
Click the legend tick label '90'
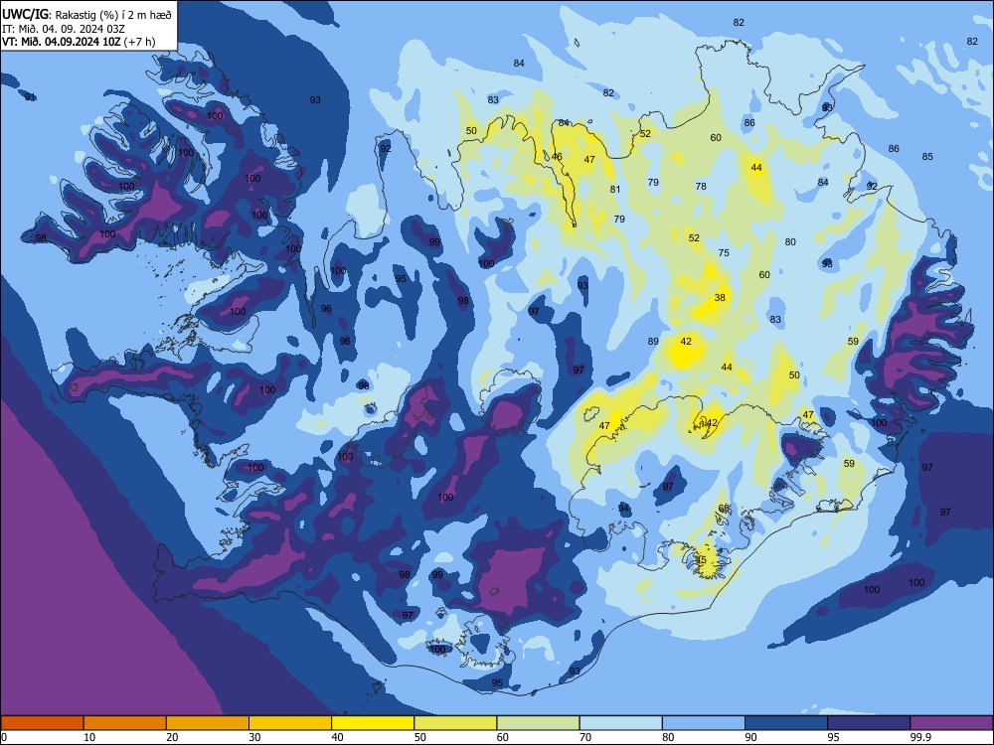751,737
